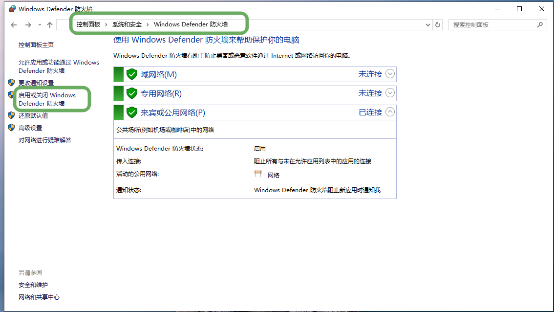Click 未连接 status of 域网络
The image size is (554, 312).
pyautogui.click(x=370, y=74)
